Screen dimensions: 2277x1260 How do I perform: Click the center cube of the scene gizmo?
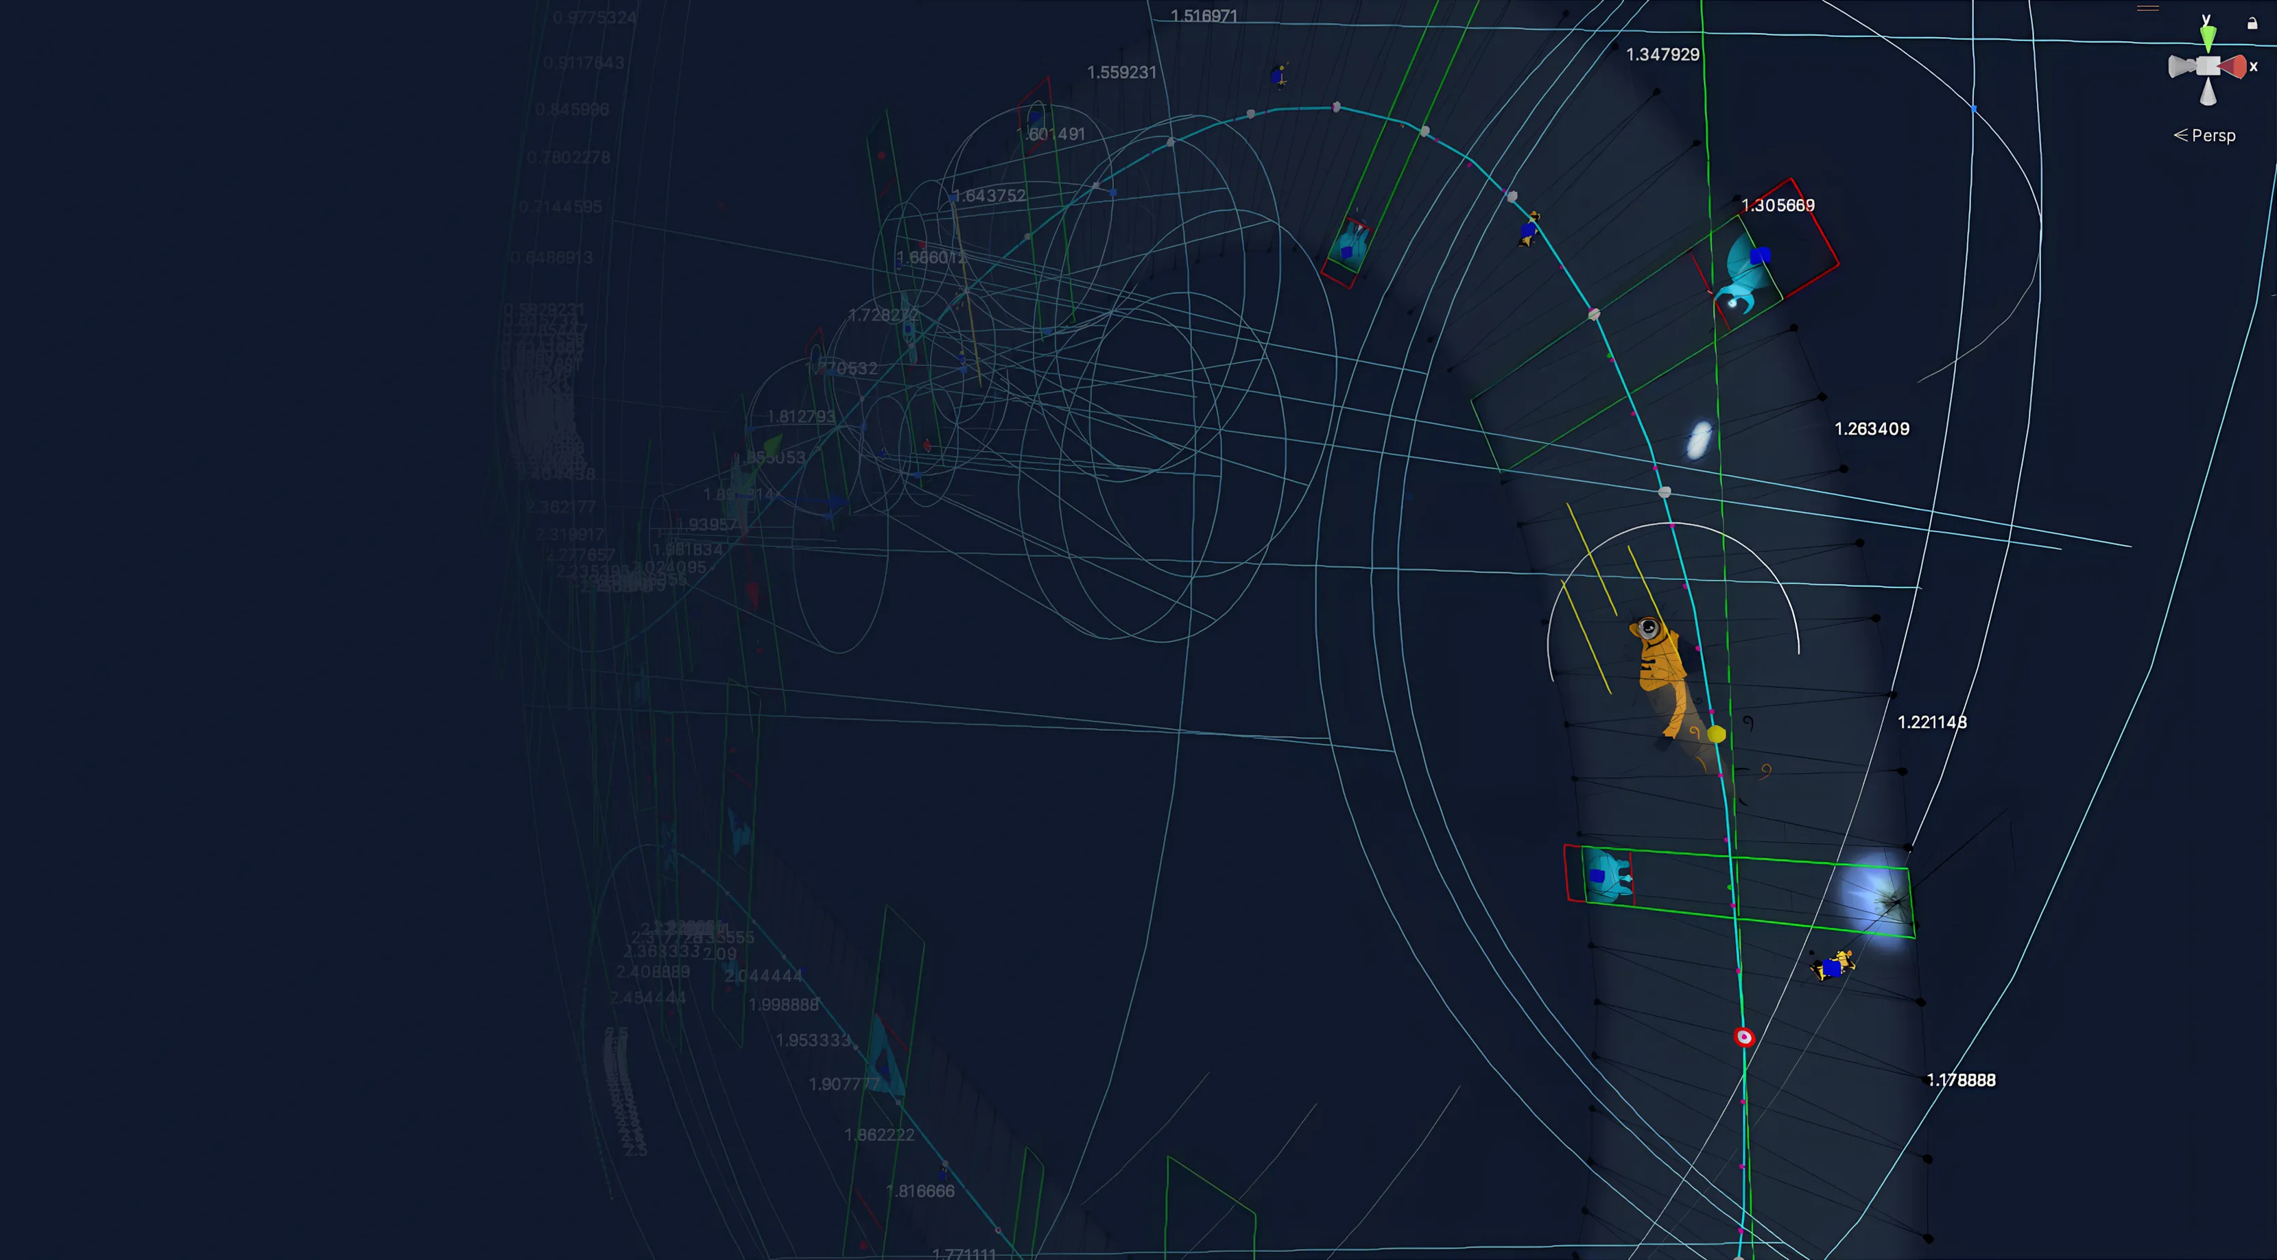(x=2208, y=66)
